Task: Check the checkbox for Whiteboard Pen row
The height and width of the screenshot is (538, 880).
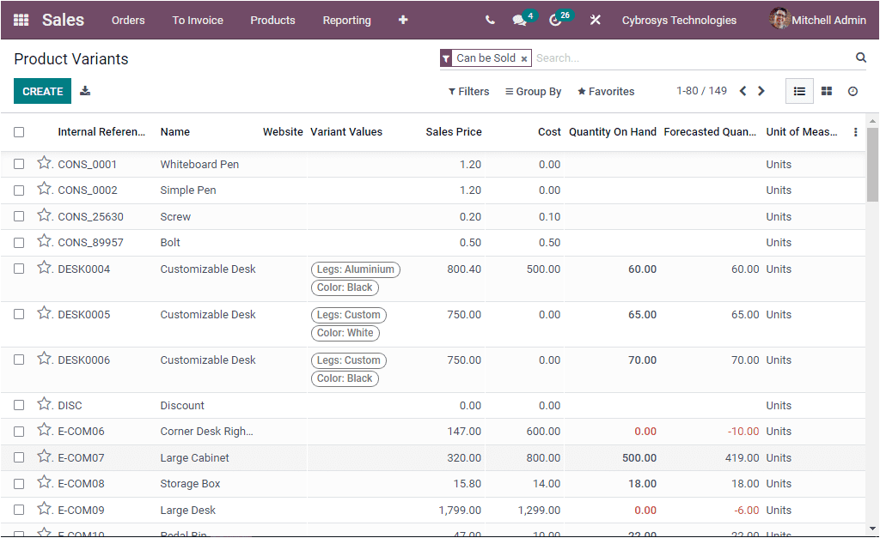Action: tap(19, 163)
